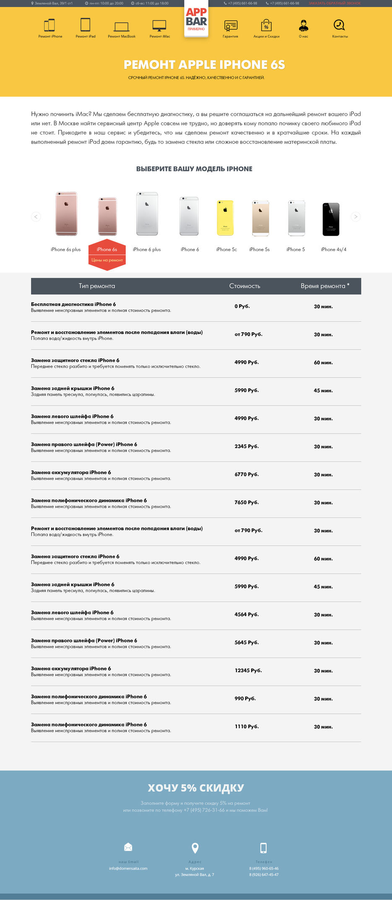The image size is (392, 900).
Task: Click Цены на ремонт under iPhone 6s
Action: tap(107, 260)
